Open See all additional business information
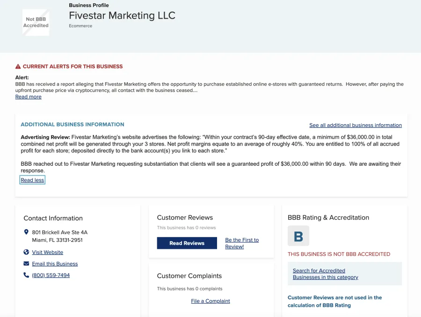The image size is (421, 317). click(356, 125)
